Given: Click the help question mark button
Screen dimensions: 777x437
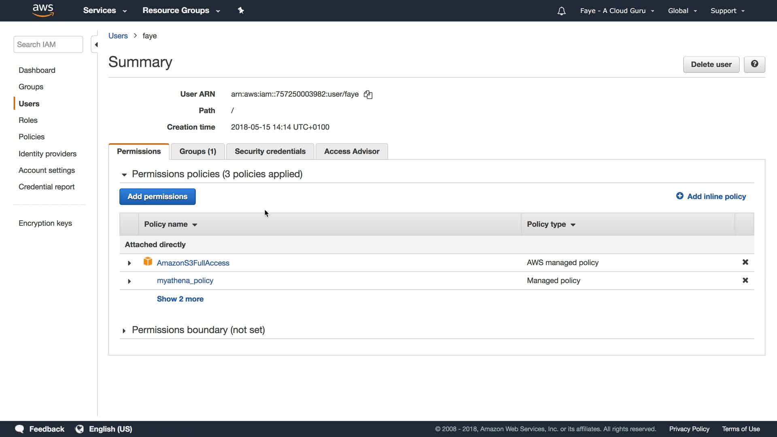Looking at the screenshot, I should (754, 64).
